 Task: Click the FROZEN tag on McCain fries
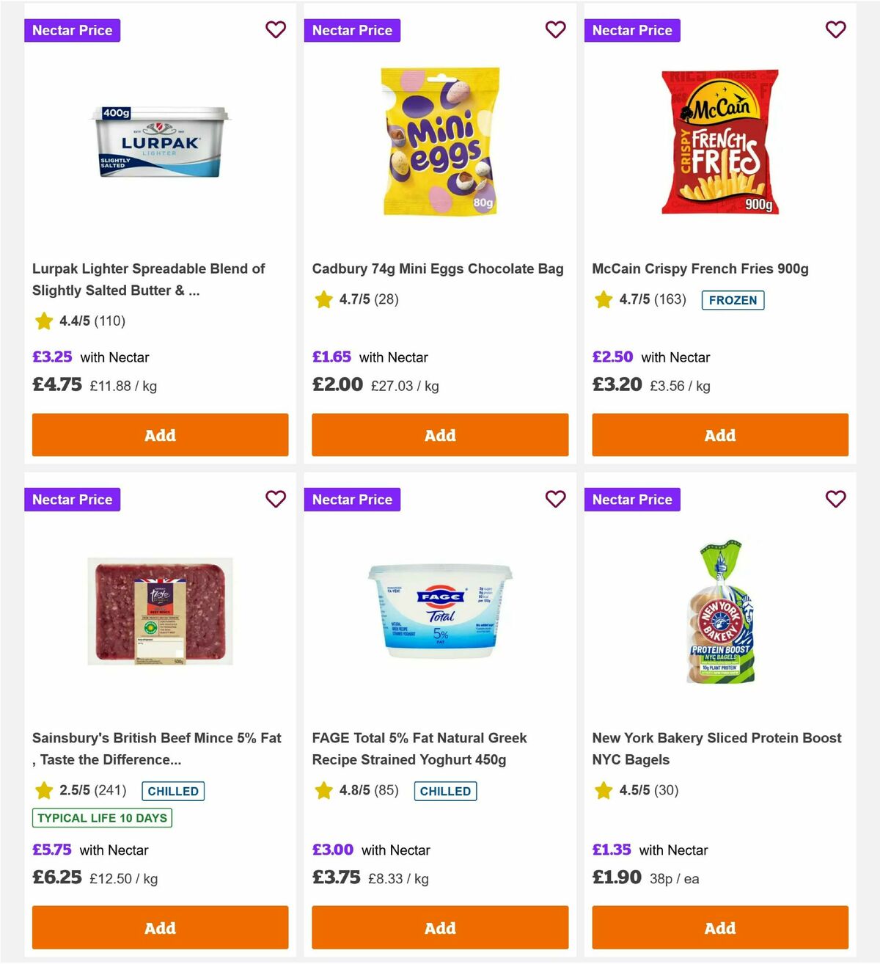coord(733,300)
